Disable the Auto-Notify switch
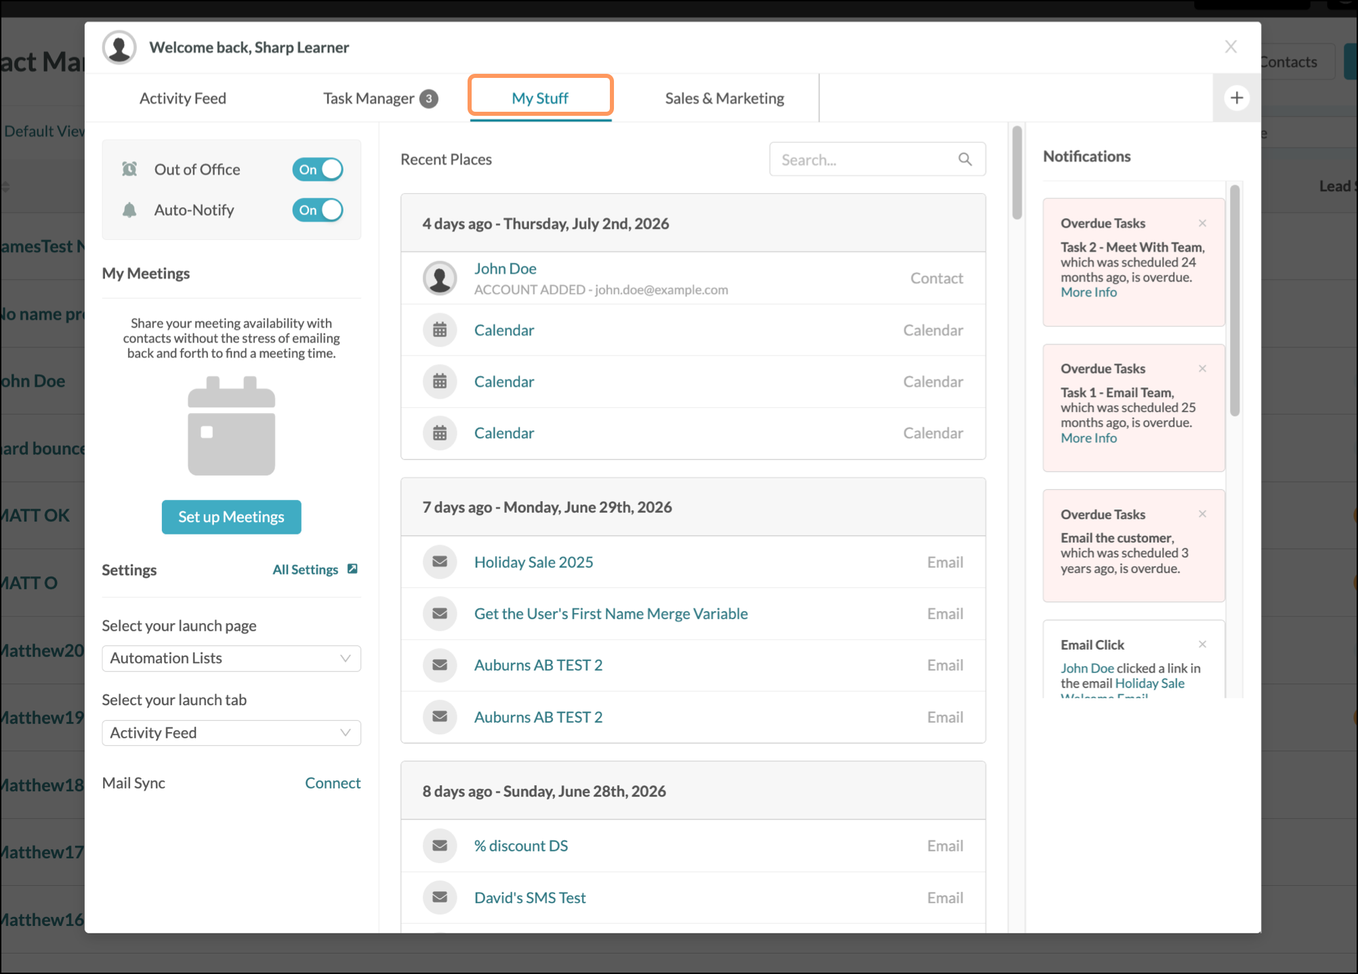Viewport: 1358px width, 974px height. [x=318, y=210]
